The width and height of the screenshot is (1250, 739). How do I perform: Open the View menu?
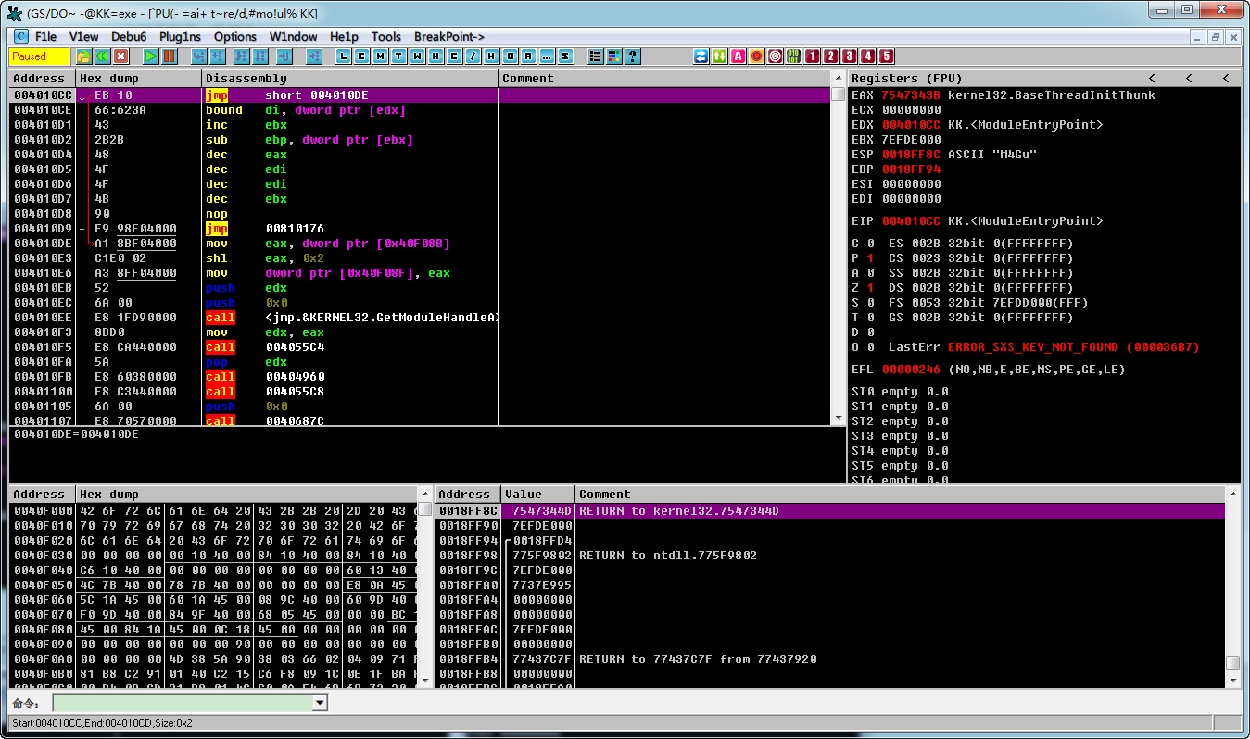coord(83,37)
